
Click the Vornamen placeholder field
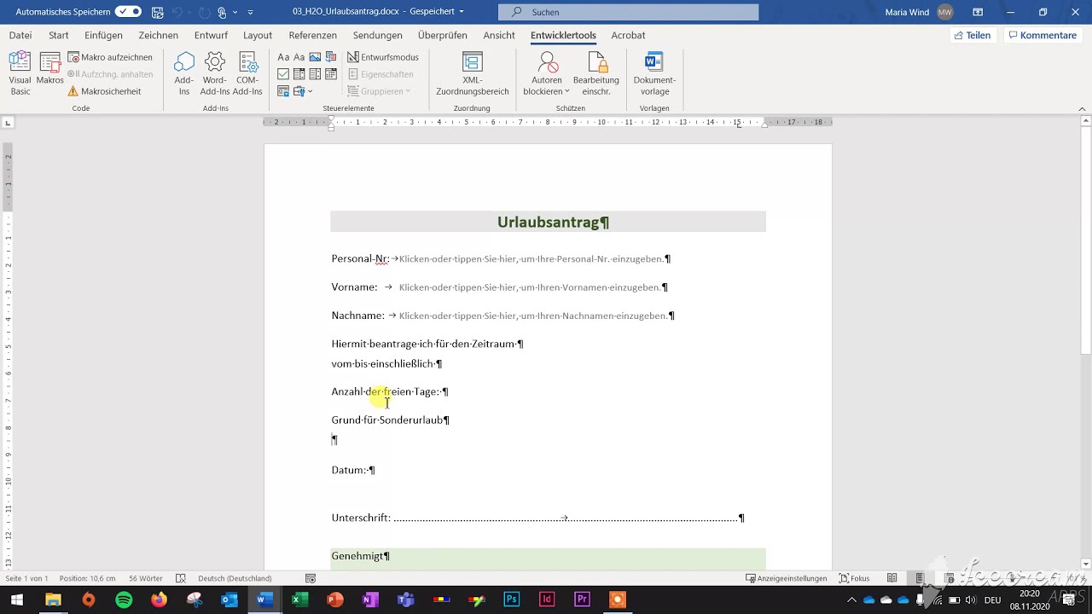pos(529,287)
